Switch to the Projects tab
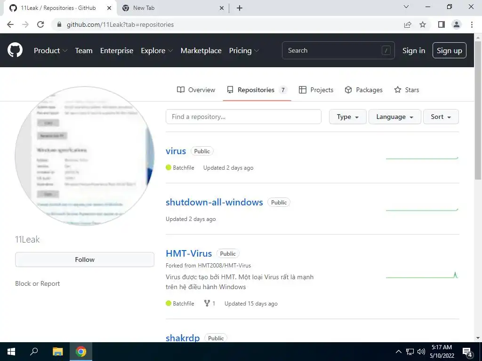 pyautogui.click(x=316, y=90)
